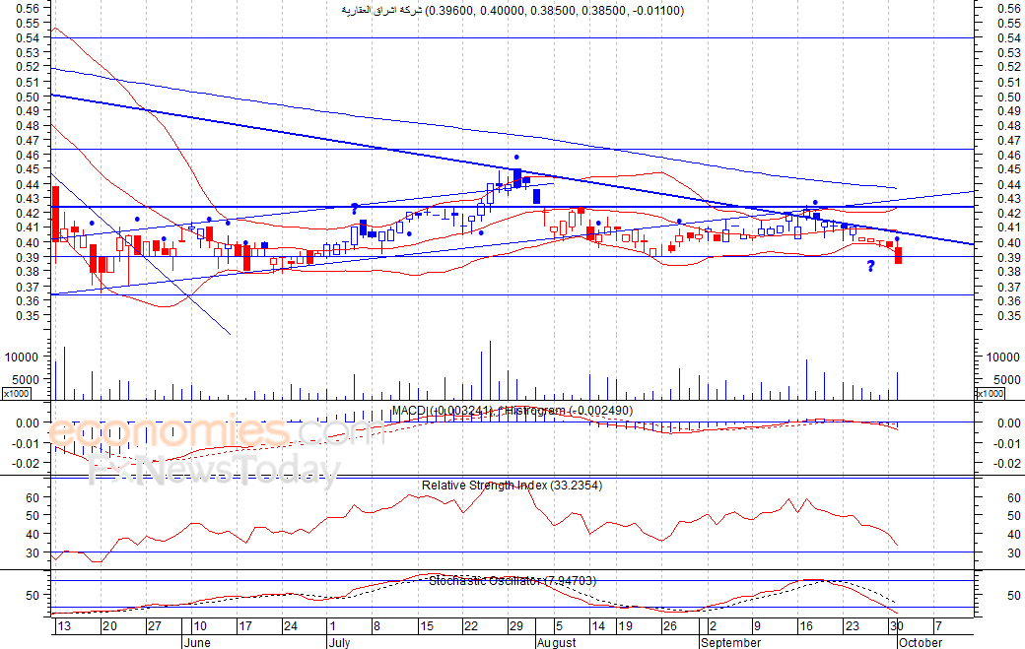The width and height of the screenshot is (1025, 649).
Task: Click date label 30 on the time axis
Action: pyautogui.click(x=896, y=626)
